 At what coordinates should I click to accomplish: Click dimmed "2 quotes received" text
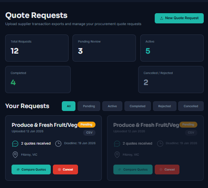point(137,143)
